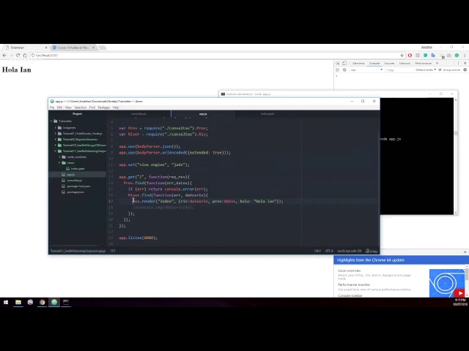
Task: Go back using Chrome's back arrow
Action: pyautogui.click(x=4, y=56)
